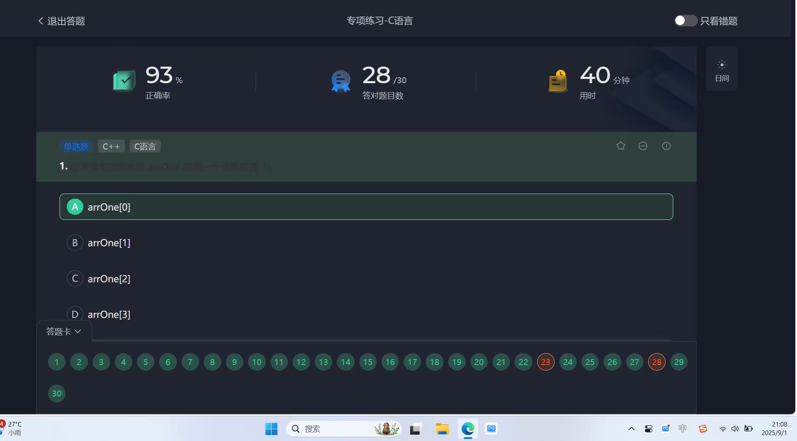Click the Snipaste icon in the system tray
The image size is (797, 441).
(x=703, y=429)
